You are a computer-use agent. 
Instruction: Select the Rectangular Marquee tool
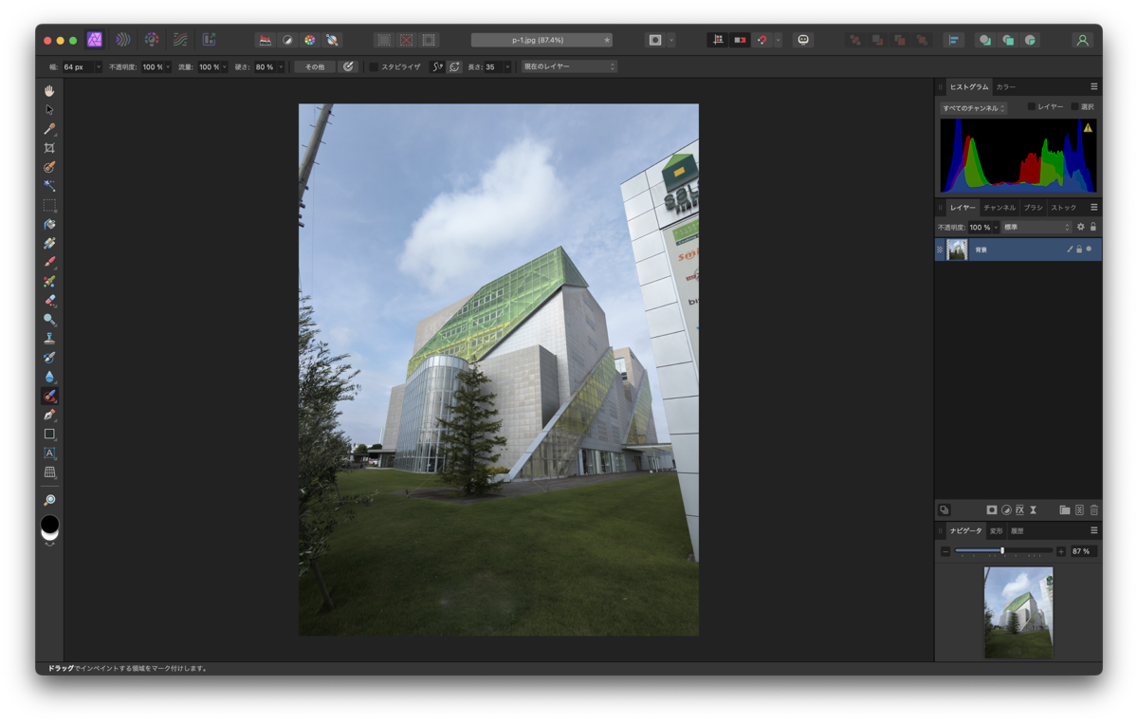[49, 205]
